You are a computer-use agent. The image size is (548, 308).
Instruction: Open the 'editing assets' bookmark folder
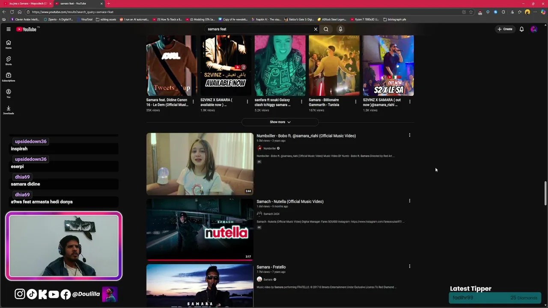tap(106, 19)
